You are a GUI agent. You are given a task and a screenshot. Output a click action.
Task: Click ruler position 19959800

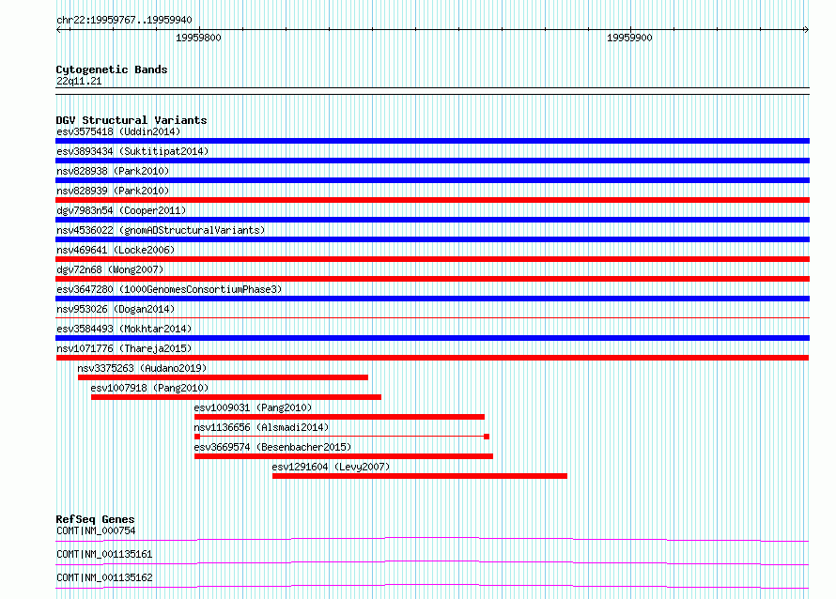[x=198, y=38]
